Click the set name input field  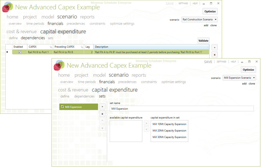coord(181,109)
